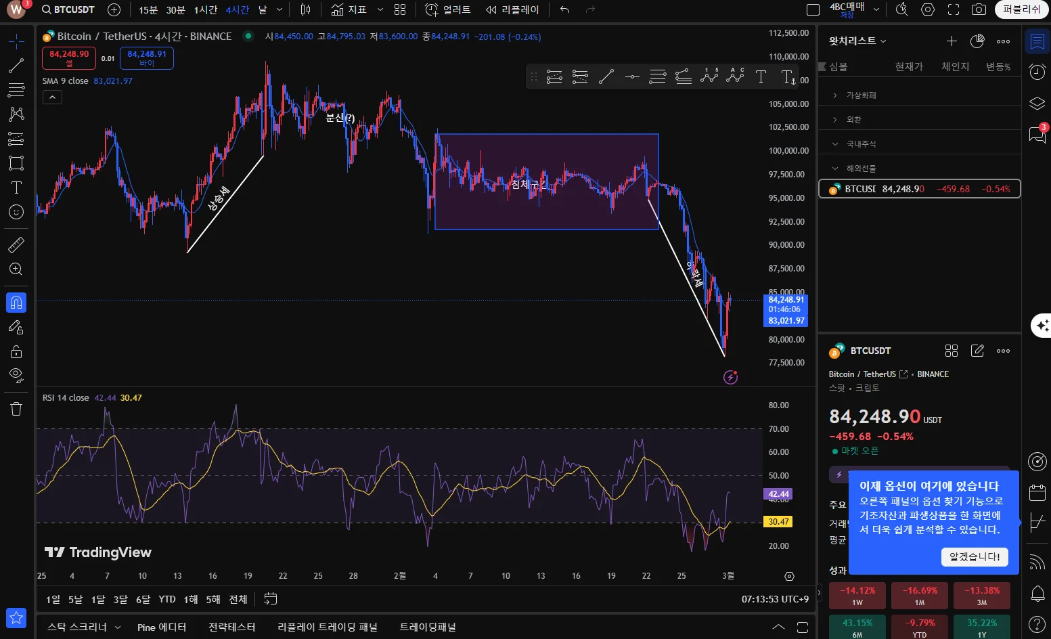Image resolution: width=1051 pixels, height=639 pixels.
Task: Open the emoji icons tool
Action: 16,213
